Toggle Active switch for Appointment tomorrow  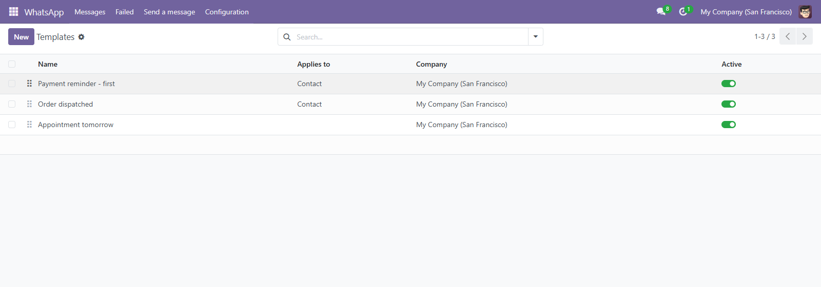(729, 125)
